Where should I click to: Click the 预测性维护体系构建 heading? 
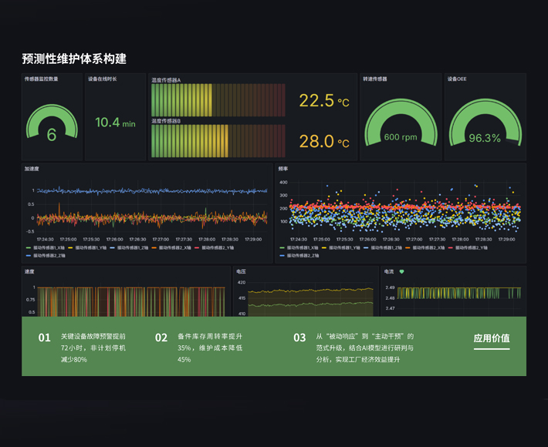click(74, 59)
